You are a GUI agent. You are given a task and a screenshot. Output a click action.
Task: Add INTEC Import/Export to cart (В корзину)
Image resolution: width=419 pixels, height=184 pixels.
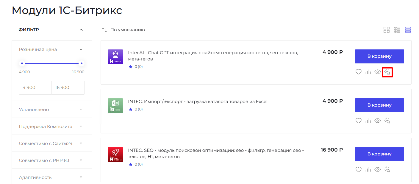point(379,105)
